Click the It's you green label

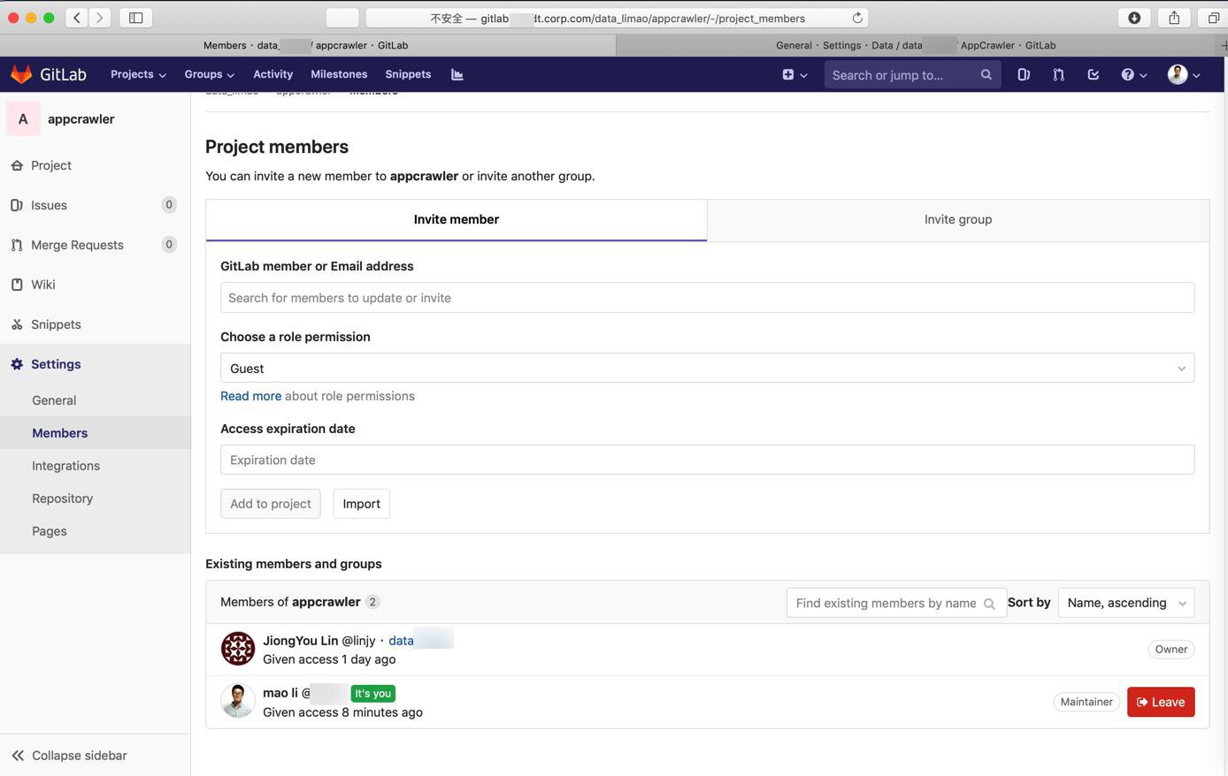372,694
